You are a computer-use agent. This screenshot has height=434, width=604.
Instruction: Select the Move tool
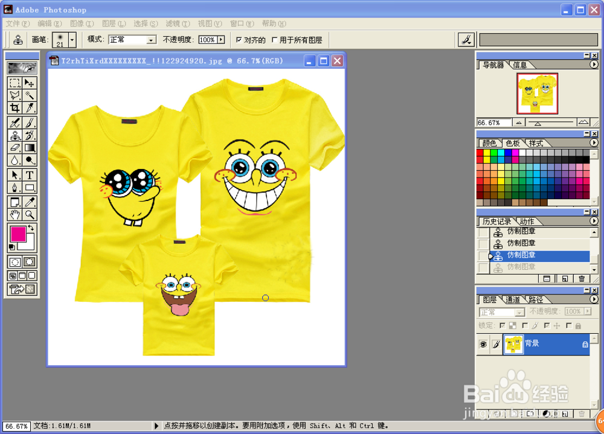coord(29,83)
